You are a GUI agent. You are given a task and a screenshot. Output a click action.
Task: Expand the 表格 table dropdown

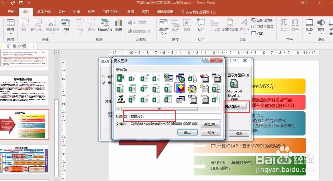(x=10, y=34)
